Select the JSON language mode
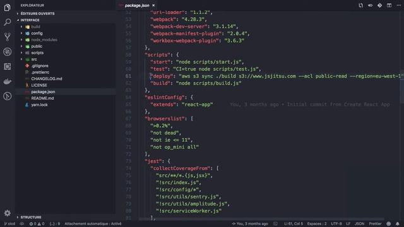Viewport: 404px width, 227px height. point(359,224)
